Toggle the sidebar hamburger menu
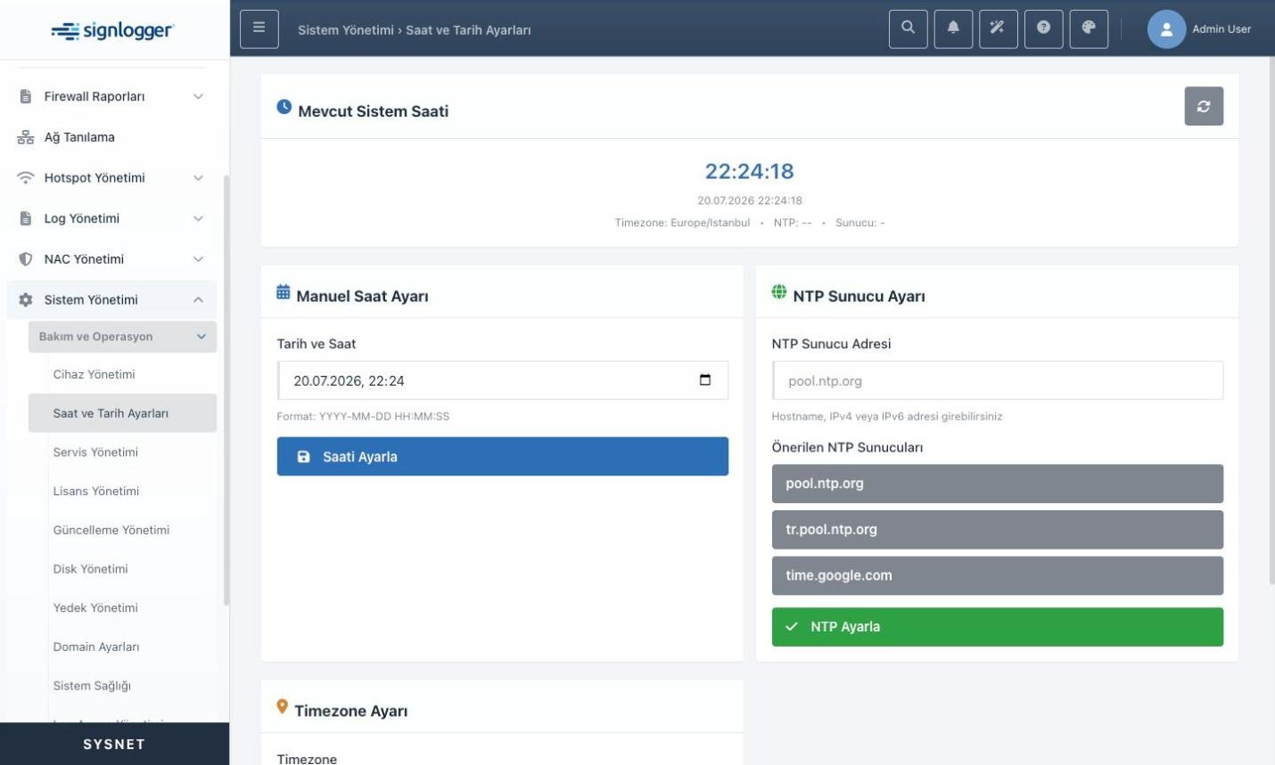 [x=259, y=28]
